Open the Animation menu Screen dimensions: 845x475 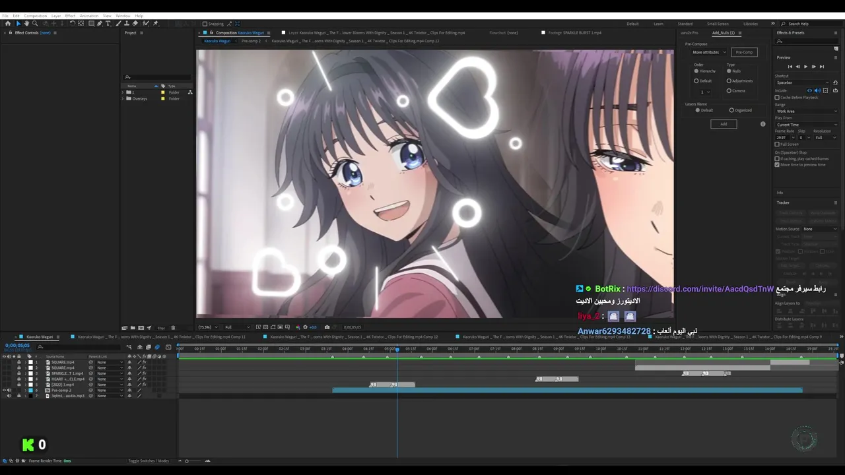(89, 16)
